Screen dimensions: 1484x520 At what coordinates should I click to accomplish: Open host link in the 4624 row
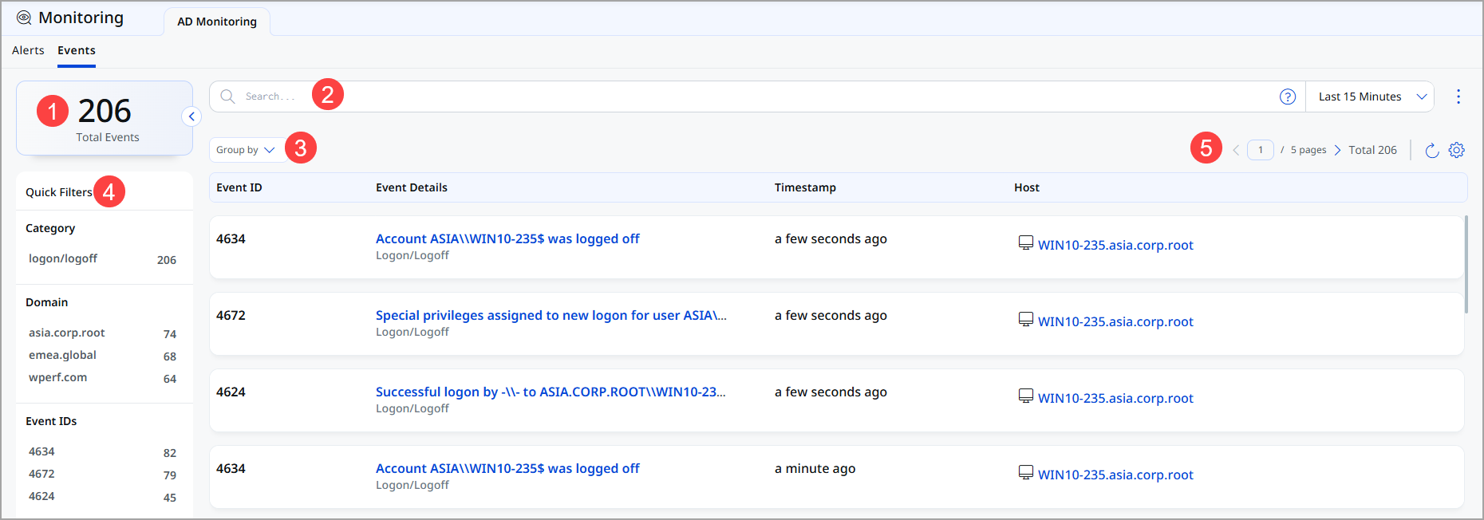click(1115, 398)
